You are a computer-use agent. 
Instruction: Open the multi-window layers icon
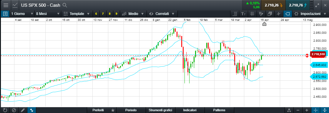(270, 14)
